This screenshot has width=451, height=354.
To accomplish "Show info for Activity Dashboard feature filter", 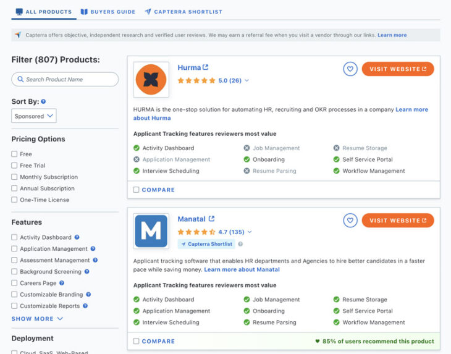I will [x=77, y=237].
